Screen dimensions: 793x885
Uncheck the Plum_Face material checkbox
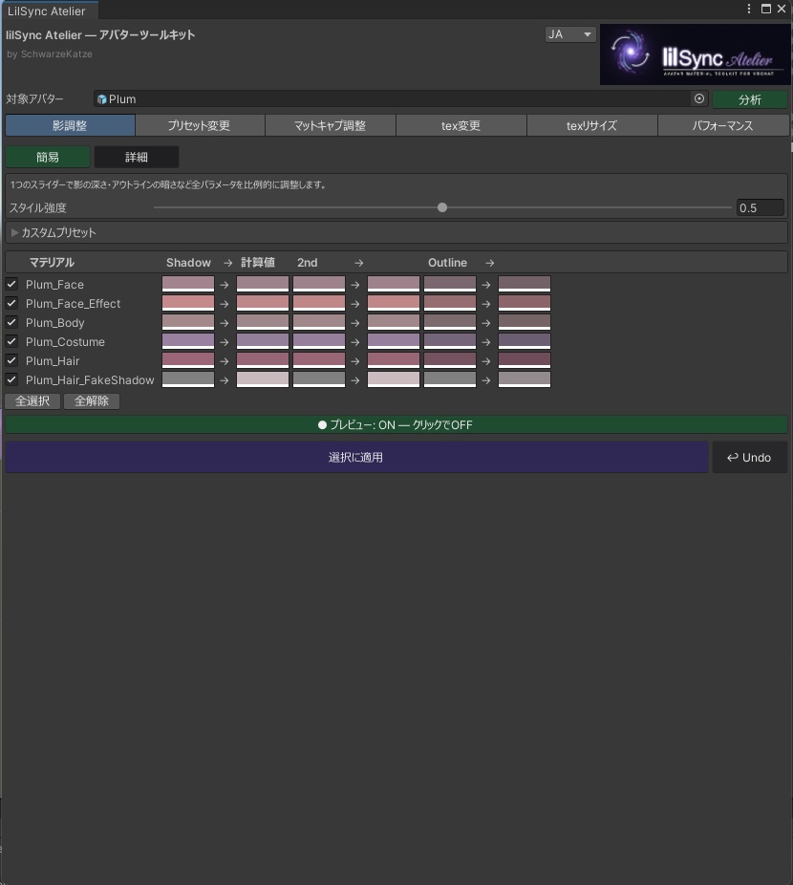coord(11,284)
